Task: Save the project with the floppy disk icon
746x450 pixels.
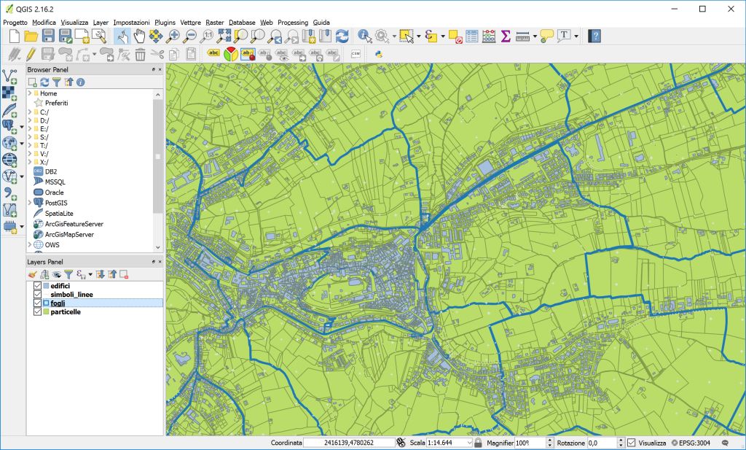Action: point(48,36)
